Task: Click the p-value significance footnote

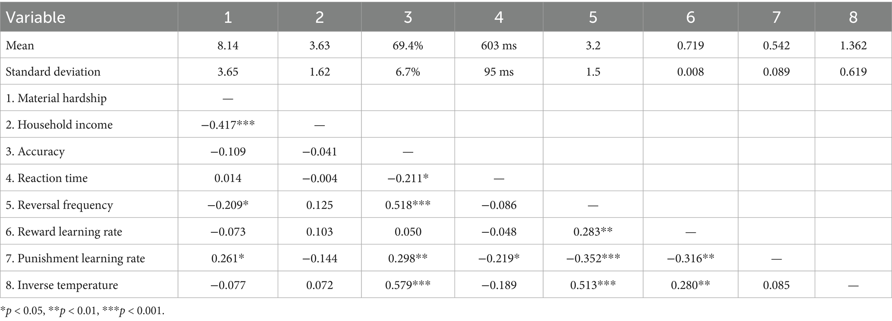Action: (82, 311)
